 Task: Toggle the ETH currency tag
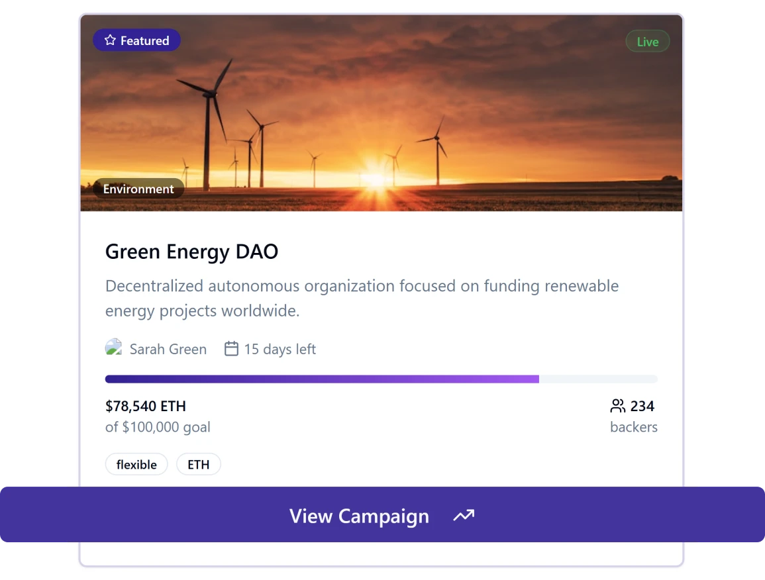(x=198, y=464)
